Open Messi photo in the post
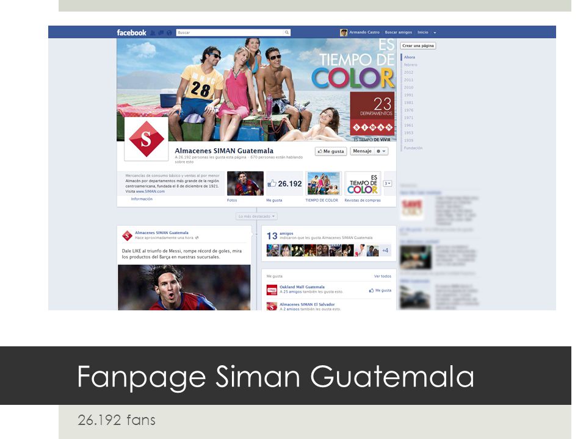The image size is (586, 439). tap(184, 287)
